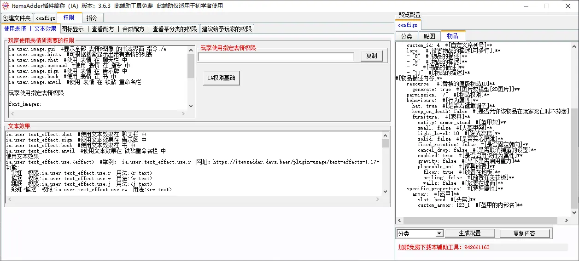Click up arrow of 文本效果 text box scrollbar
The image size is (579, 261).
pyautogui.click(x=386, y=136)
